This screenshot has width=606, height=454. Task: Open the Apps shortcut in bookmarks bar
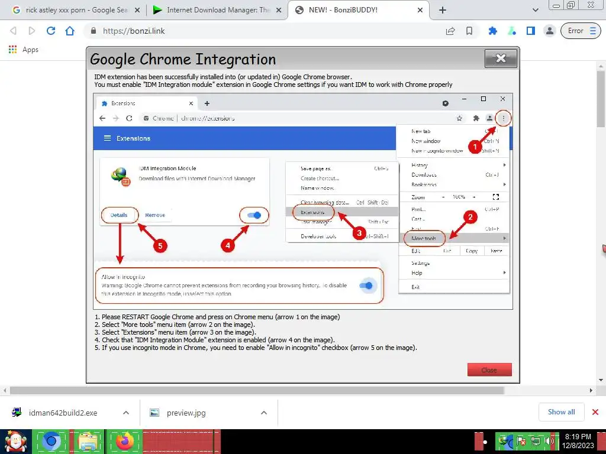pyautogui.click(x=24, y=50)
